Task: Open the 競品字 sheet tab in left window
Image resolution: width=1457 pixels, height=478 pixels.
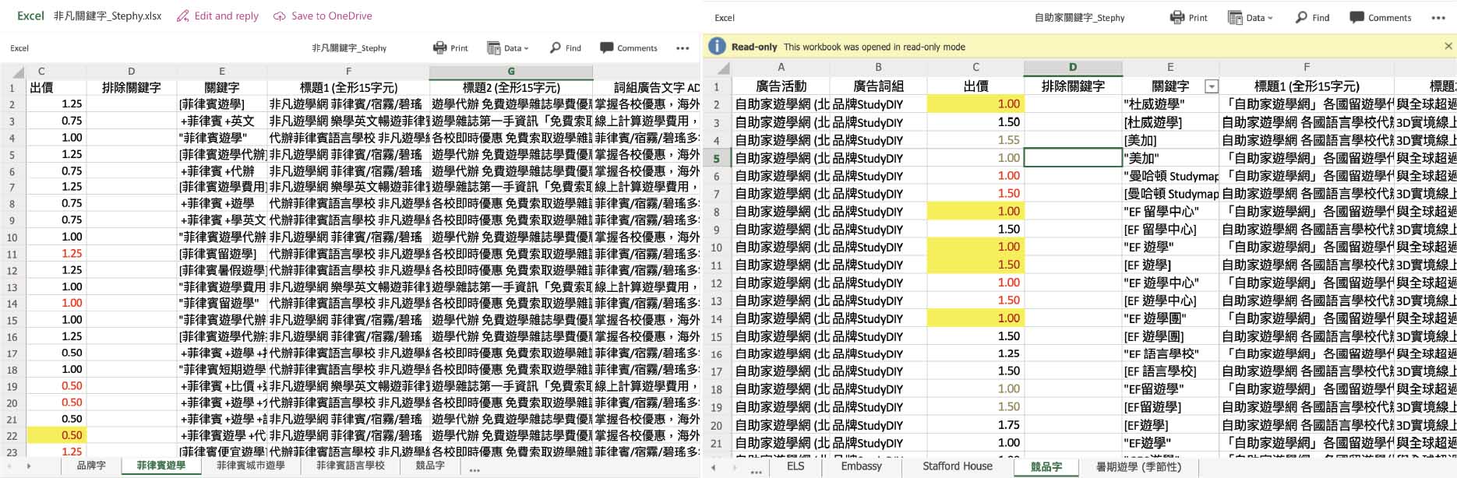Action: coord(430,466)
